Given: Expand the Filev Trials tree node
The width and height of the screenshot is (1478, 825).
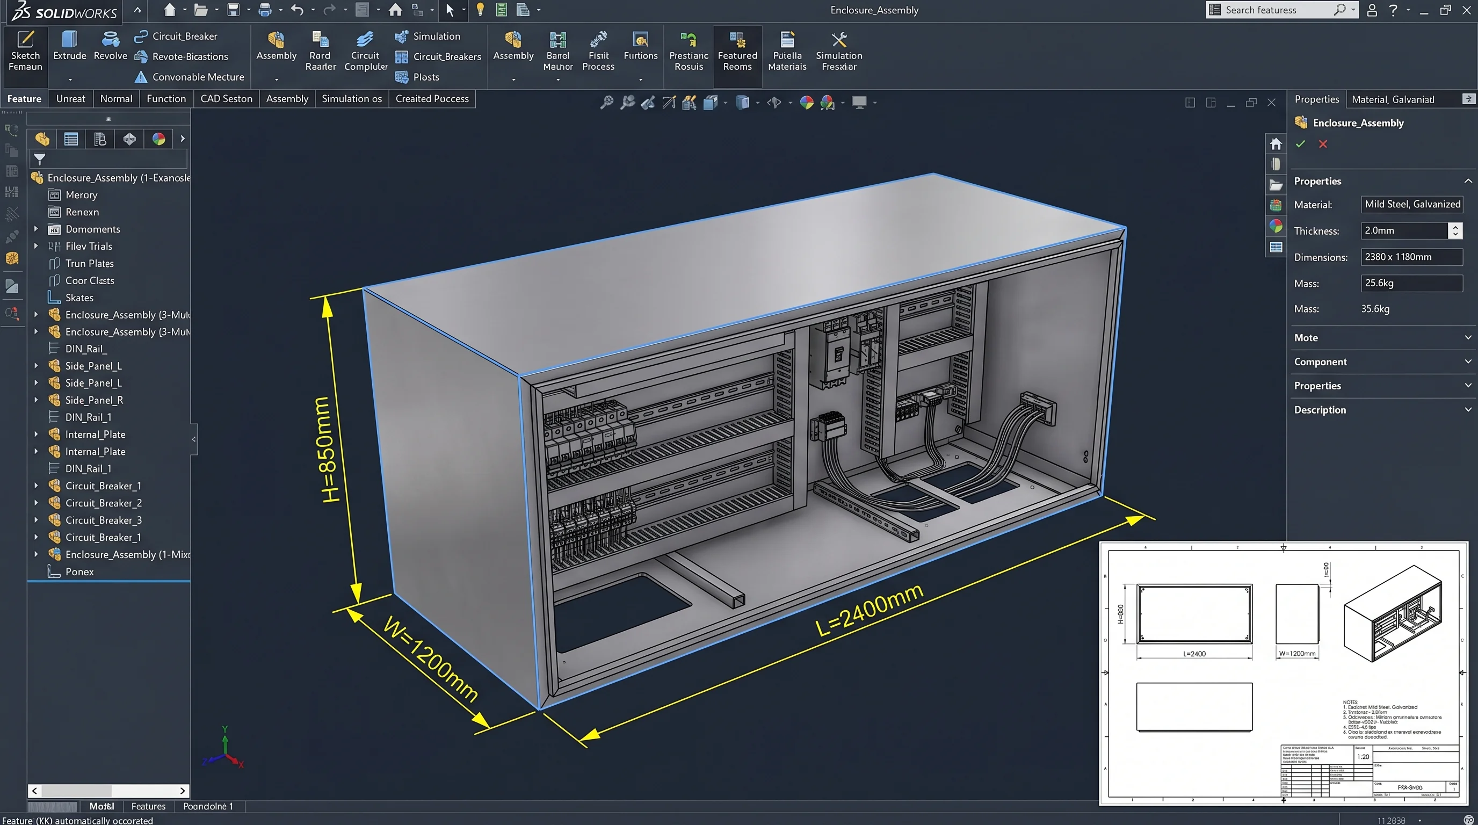Looking at the screenshot, I should pyautogui.click(x=36, y=246).
